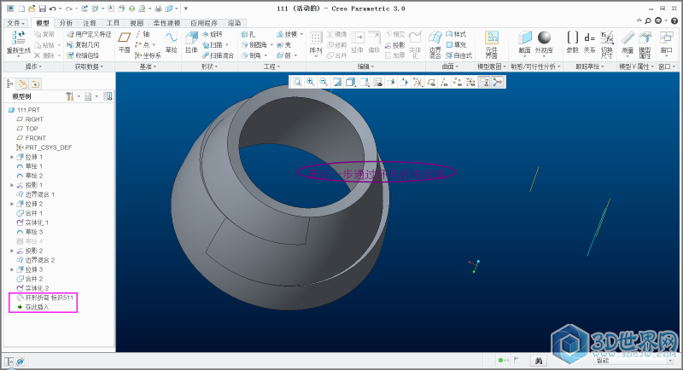The image size is (683, 370).
Task: Select the 草绘 (Sketch) tool in ribbon
Action: click(171, 40)
